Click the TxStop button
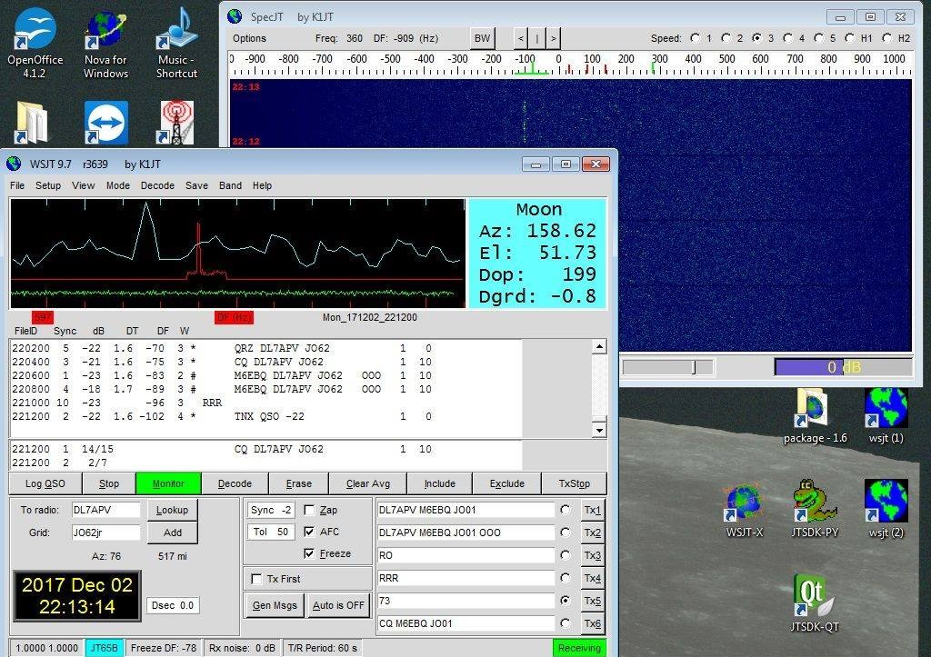This screenshot has width=931, height=657. pyautogui.click(x=575, y=483)
